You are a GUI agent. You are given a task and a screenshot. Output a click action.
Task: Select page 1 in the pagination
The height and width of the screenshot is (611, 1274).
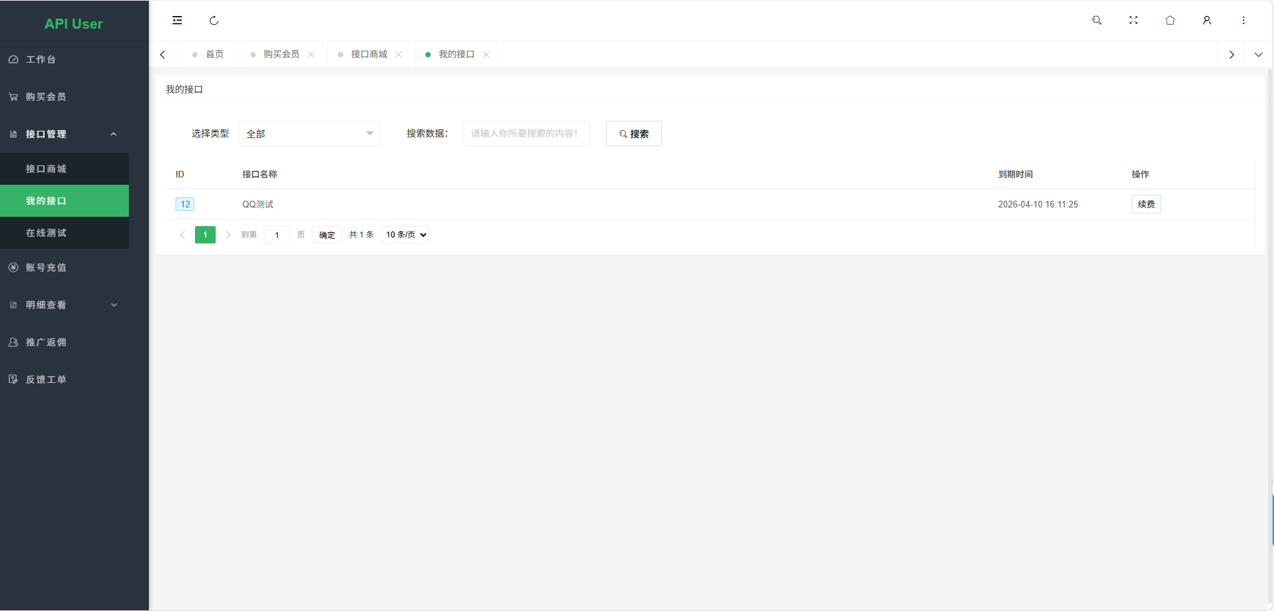[205, 235]
